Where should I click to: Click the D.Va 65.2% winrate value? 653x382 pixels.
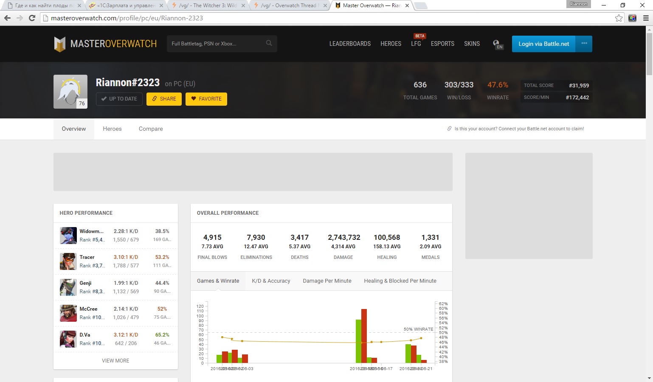point(162,335)
